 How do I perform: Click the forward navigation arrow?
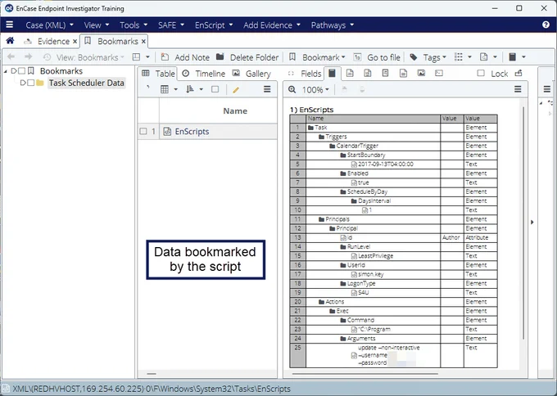[x=28, y=56]
